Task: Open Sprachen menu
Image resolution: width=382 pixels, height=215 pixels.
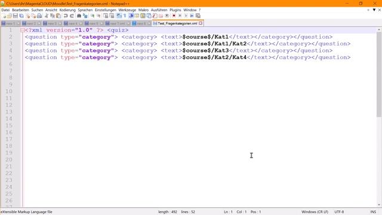Action: 85,10
